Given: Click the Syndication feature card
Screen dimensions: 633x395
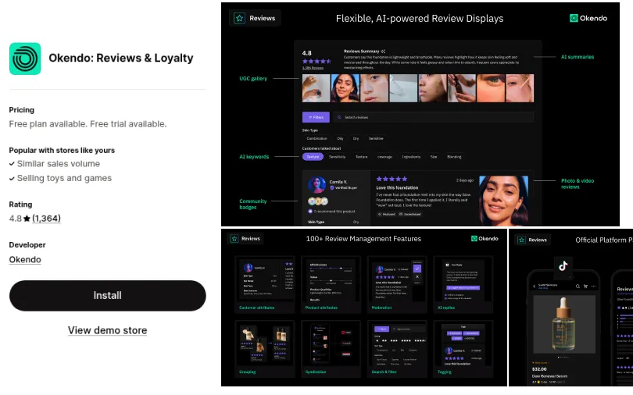Looking at the screenshot, I should [331, 349].
